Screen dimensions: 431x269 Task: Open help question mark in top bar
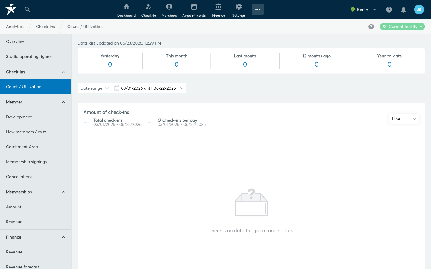(389, 10)
